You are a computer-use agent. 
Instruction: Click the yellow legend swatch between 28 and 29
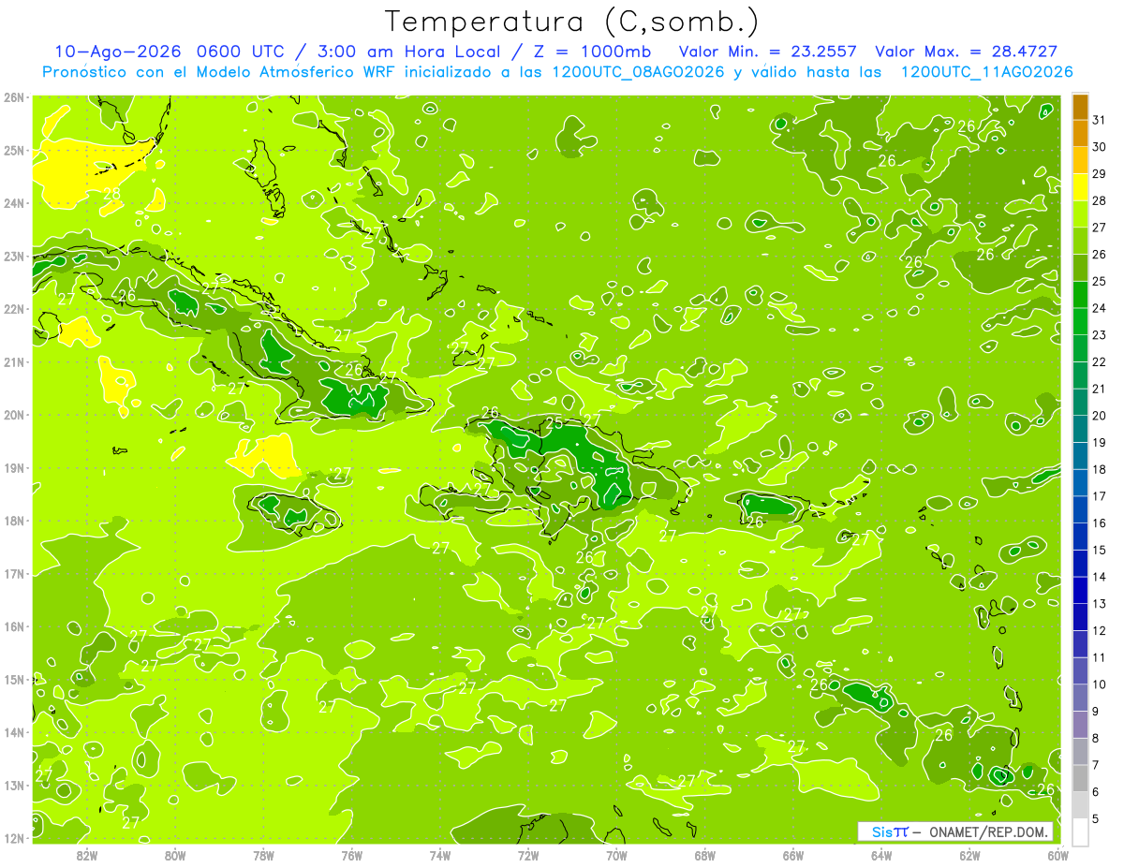click(x=1080, y=187)
